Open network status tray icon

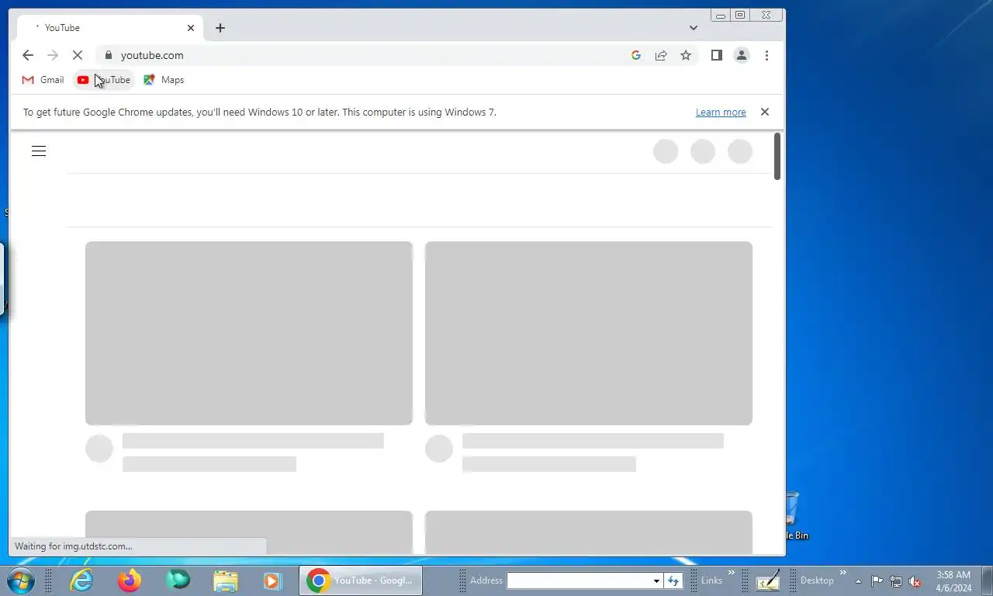coord(896,581)
